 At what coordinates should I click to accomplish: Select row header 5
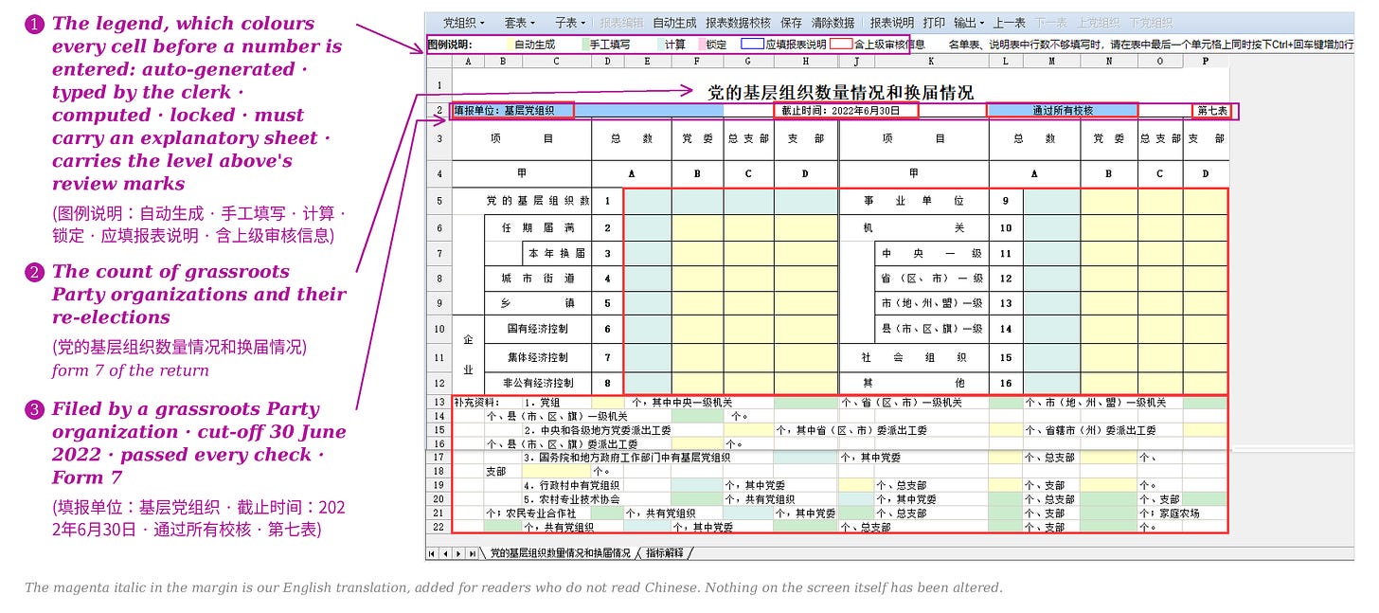pyautogui.click(x=439, y=202)
